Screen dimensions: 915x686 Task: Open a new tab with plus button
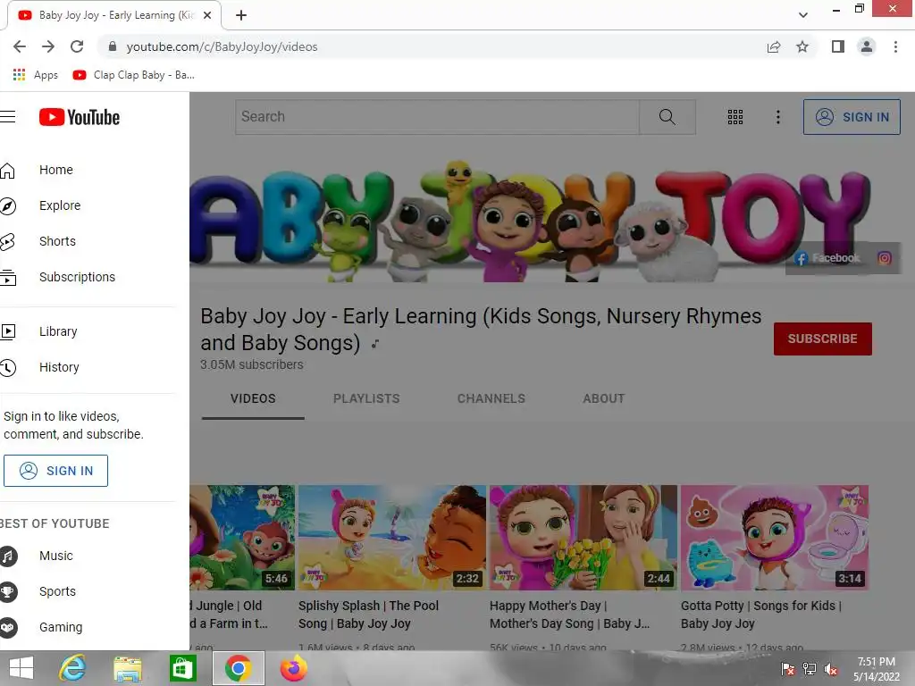tap(241, 15)
